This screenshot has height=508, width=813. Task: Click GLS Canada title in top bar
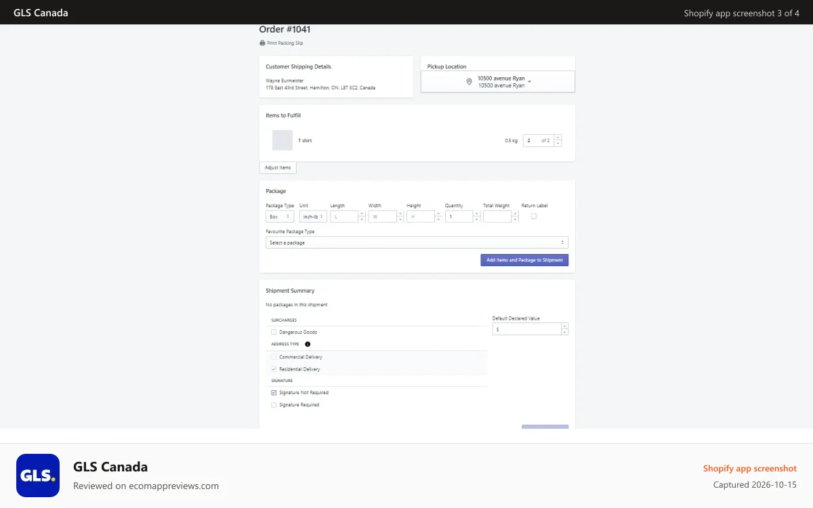tap(41, 13)
